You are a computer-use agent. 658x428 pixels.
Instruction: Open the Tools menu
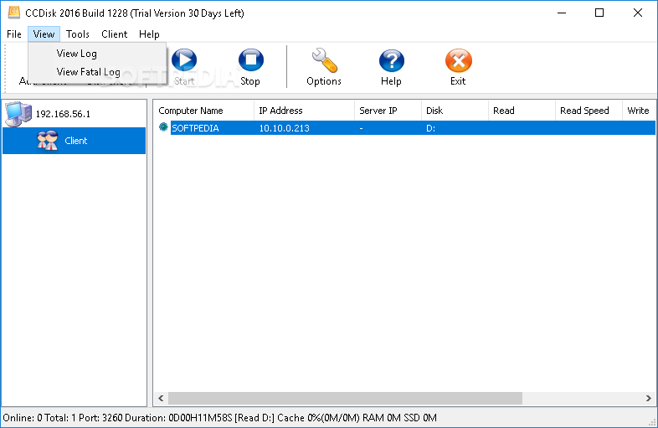78,34
